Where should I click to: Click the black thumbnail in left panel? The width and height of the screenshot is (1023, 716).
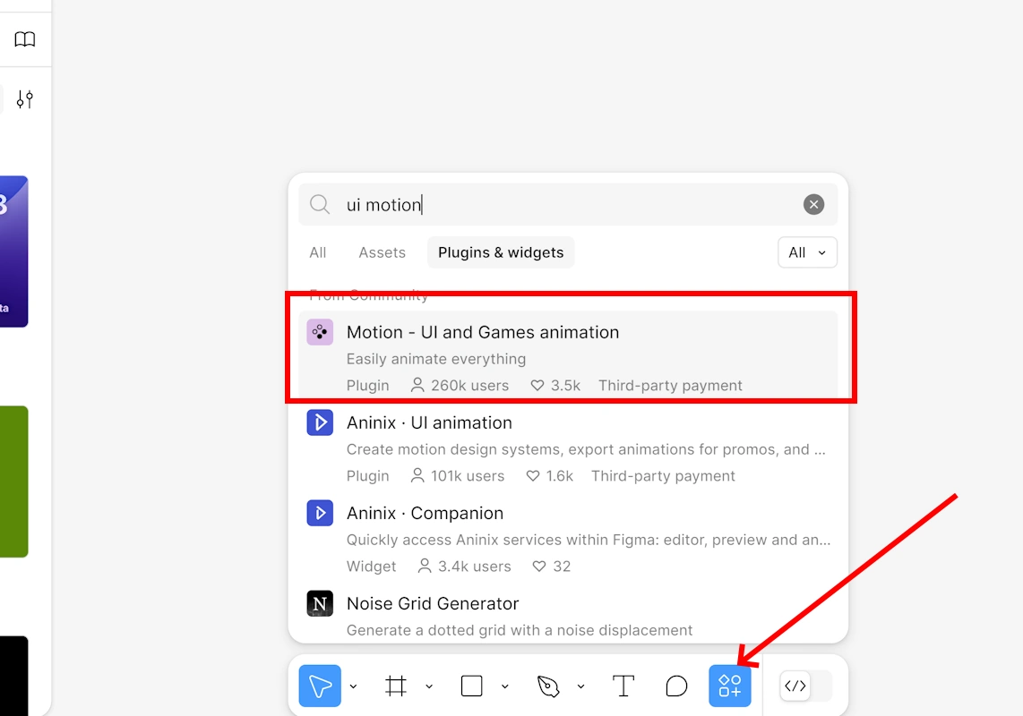coord(13,676)
